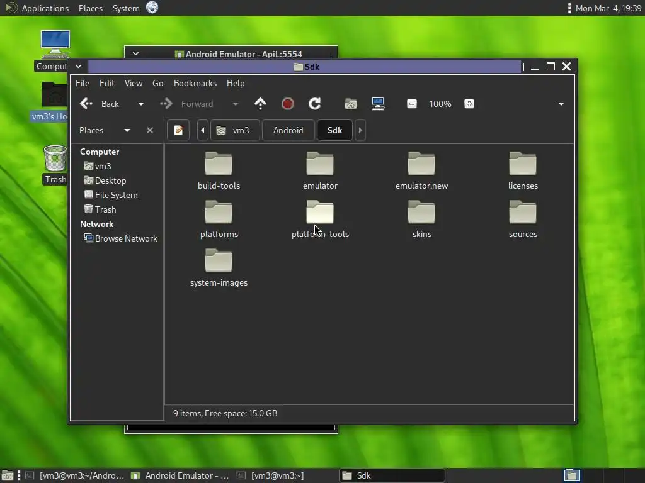Click the workspace switcher in bottom panel
The image size is (645, 483).
[572, 475]
